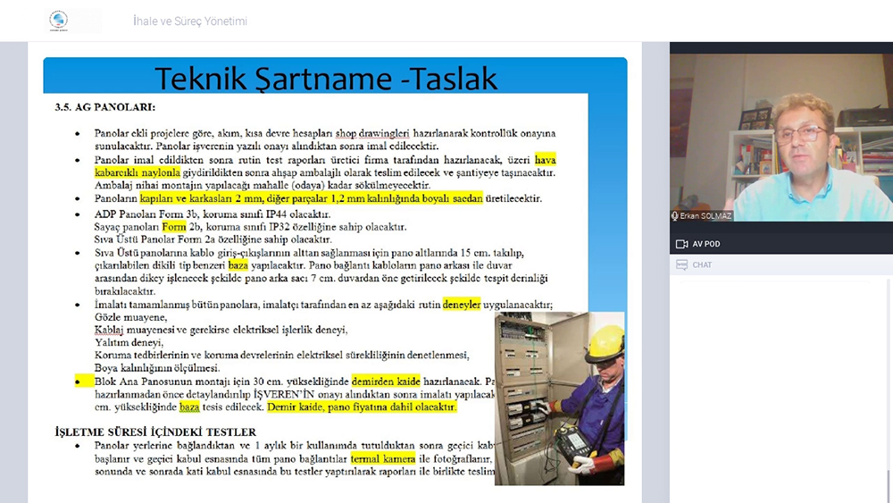The height and width of the screenshot is (503, 893).
Task: Click highlighted word 'Form' in Sayaç panoları line
Action: (x=174, y=227)
